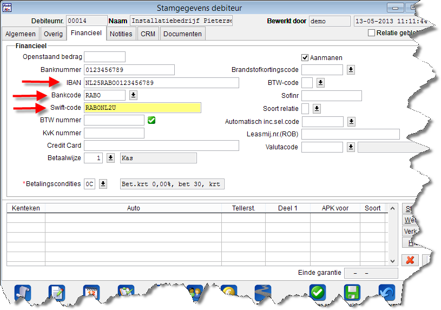Click the KvK nummer input field

[114, 133]
